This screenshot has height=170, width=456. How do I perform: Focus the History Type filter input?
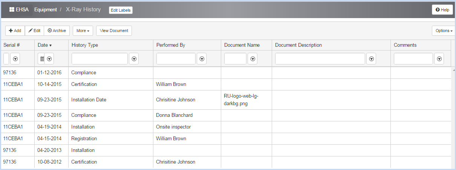point(100,59)
